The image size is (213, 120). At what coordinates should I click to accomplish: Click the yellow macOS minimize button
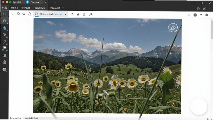[7, 2]
